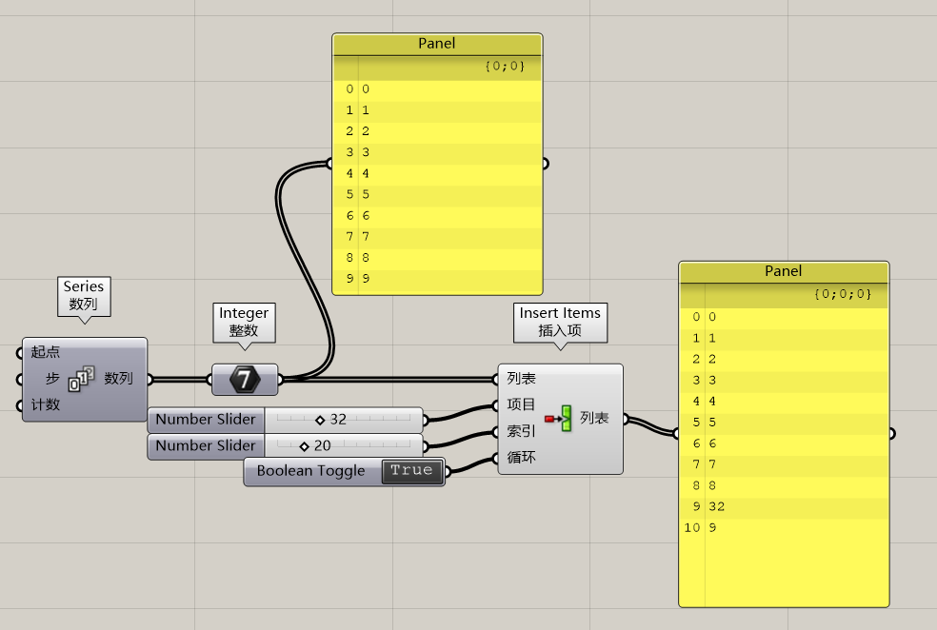Screen dimensions: 937x630
Task: Select the Number Slider label for value 20
Action: tap(206, 446)
